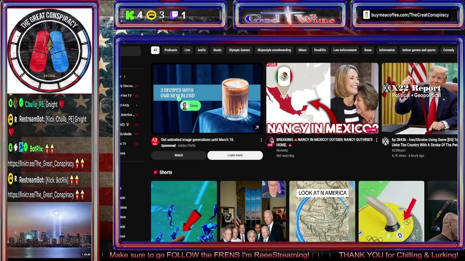Open the football red-arrow Short
This screenshot has height=261, width=465.
pyautogui.click(x=184, y=211)
